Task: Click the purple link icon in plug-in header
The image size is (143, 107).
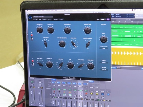Action: (x=108, y=20)
